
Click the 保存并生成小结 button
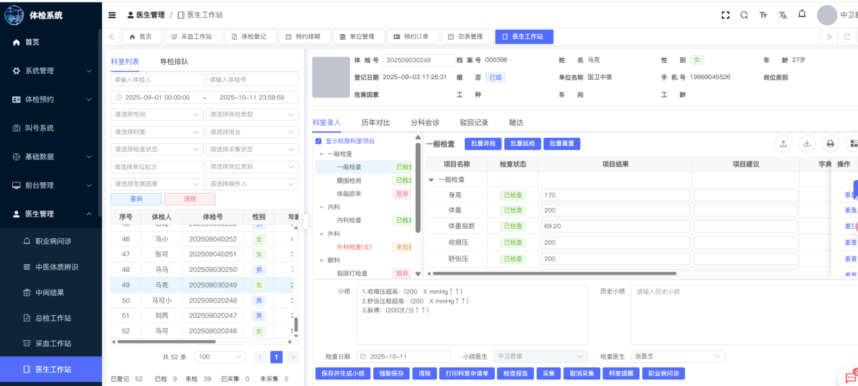point(343,373)
